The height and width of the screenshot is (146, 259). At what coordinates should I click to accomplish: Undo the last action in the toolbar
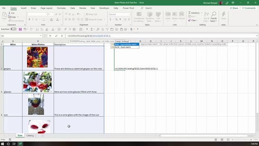click(25, 29)
